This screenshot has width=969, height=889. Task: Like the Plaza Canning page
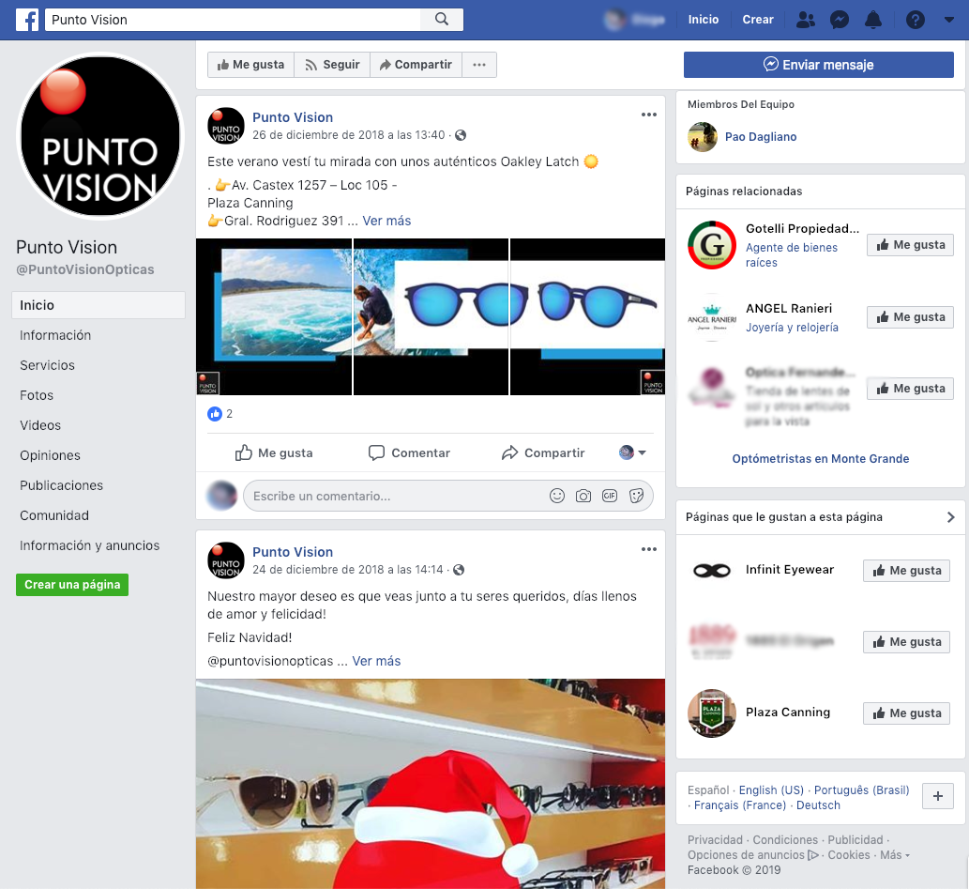point(906,713)
